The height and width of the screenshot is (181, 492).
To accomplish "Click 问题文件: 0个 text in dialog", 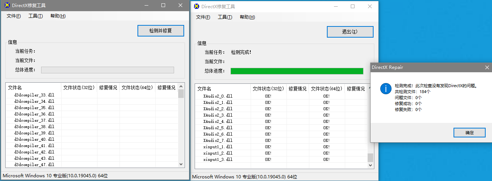I will 408,98.
